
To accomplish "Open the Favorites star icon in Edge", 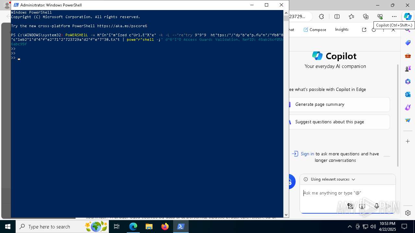I will point(351,17).
